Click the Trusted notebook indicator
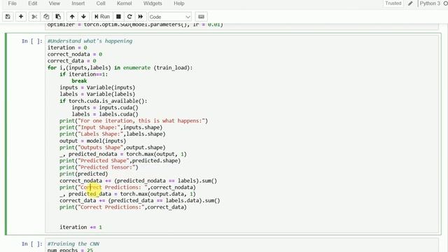The image size is (448, 252). [x=393, y=3]
